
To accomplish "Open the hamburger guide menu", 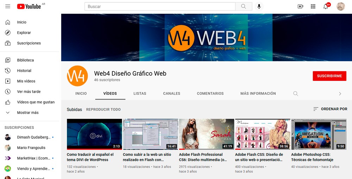I will point(8,6).
